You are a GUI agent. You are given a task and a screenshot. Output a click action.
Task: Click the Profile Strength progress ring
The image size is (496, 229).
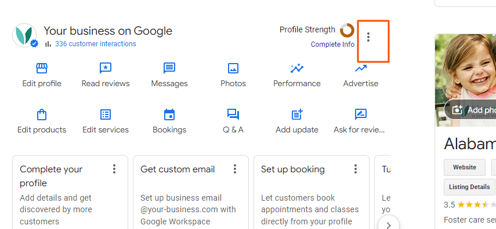pyautogui.click(x=347, y=30)
